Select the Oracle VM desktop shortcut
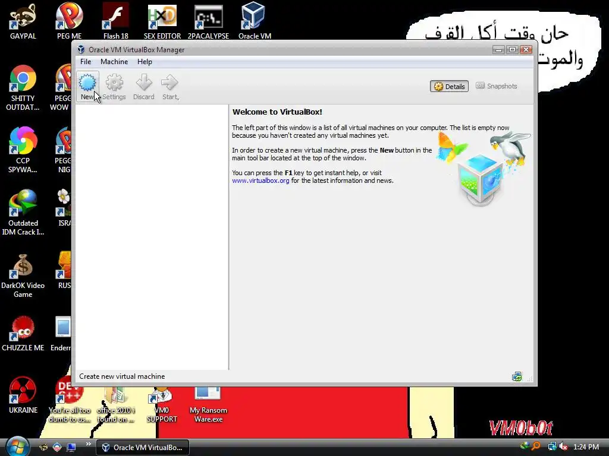 click(x=255, y=21)
